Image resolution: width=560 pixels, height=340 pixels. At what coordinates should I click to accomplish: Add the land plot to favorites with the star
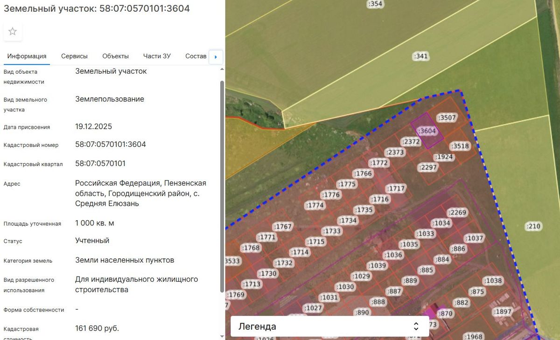pyautogui.click(x=13, y=31)
